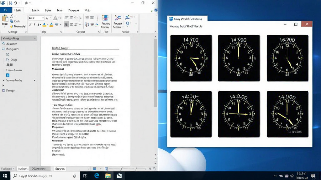The image size is (321, 180).
Task: Click the system tray volume icon
Action: click(292, 176)
